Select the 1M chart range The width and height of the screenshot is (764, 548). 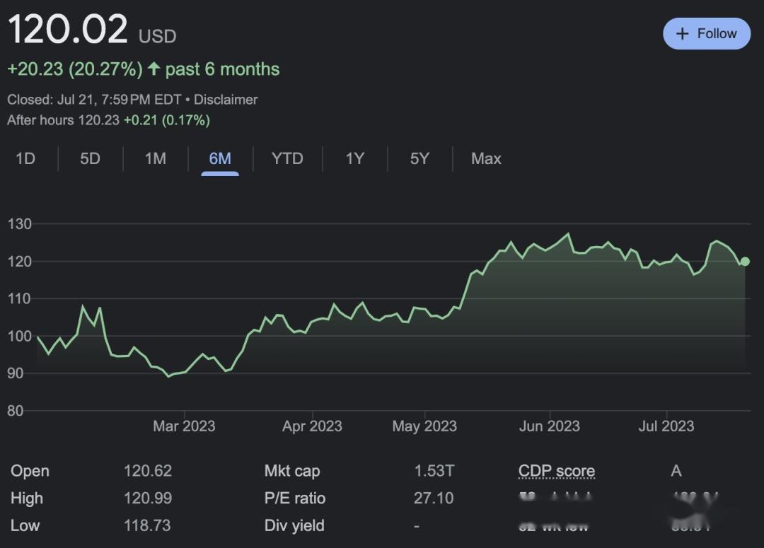(x=155, y=158)
